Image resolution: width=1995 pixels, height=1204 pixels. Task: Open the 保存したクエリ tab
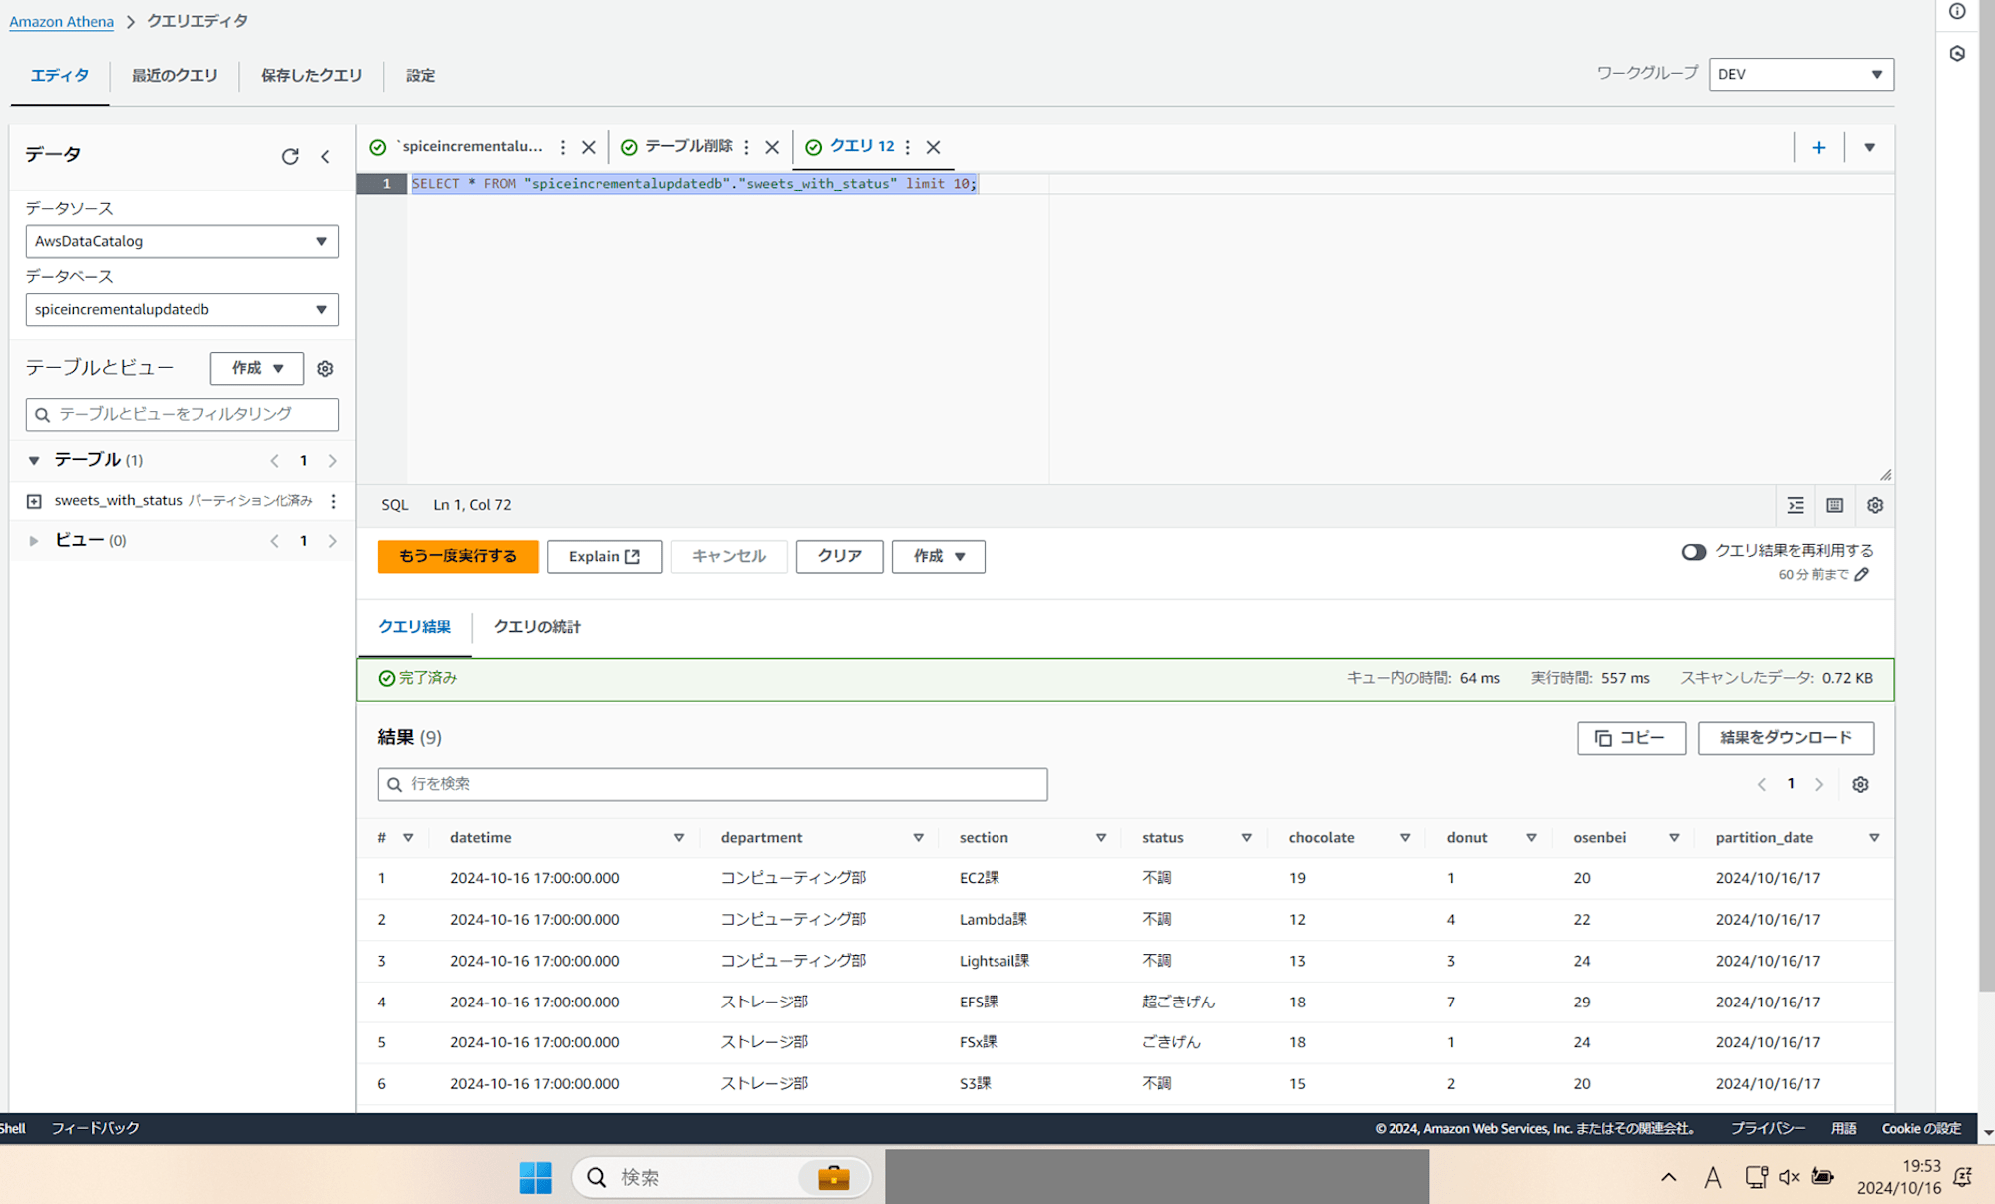coord(312,76)
